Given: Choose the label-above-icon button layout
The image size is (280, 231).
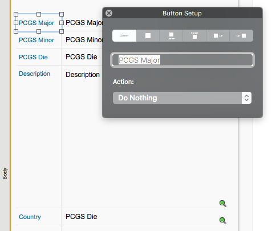Looking at the screenshot, I should (x=194, y=35).
